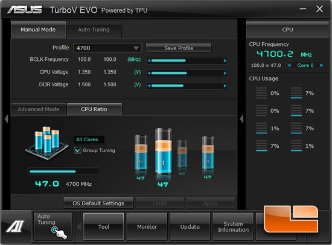Screen dimensions: 332x245
Task: Select core II battery cylinder
Action: (x=208, y=153)
